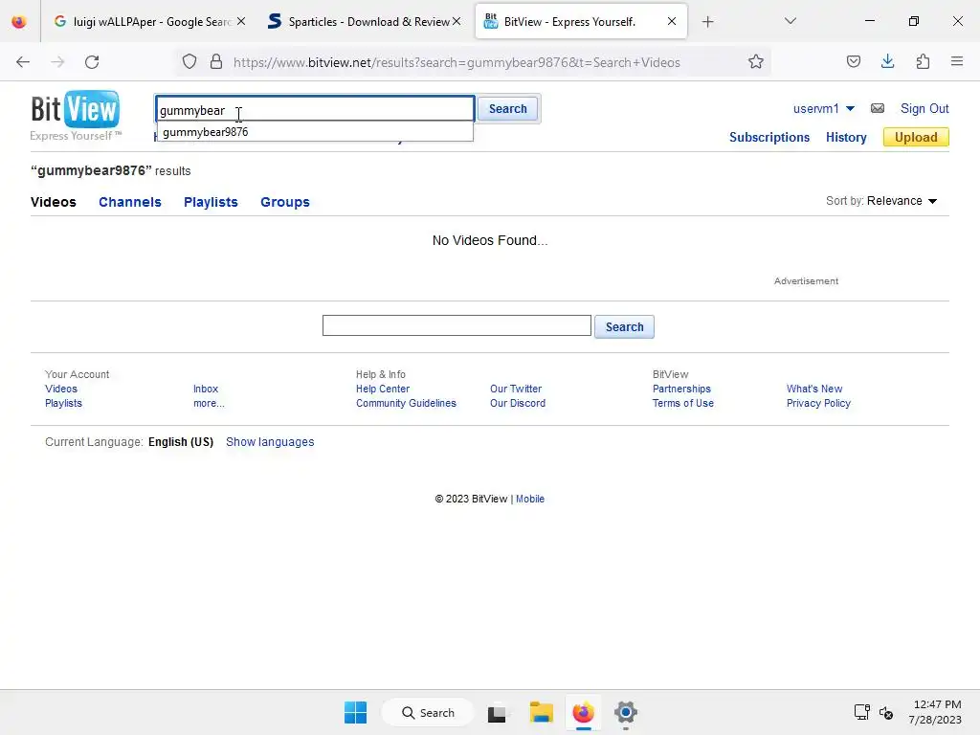This screenshot has width=980, height=735.
Task: Click the address bar URL
Action: tap(457, 62)
